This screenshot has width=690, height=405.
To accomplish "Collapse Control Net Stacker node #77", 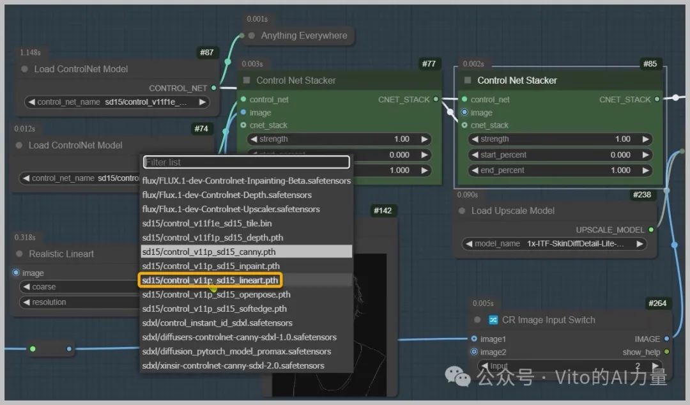I will [x=247, y=80].
